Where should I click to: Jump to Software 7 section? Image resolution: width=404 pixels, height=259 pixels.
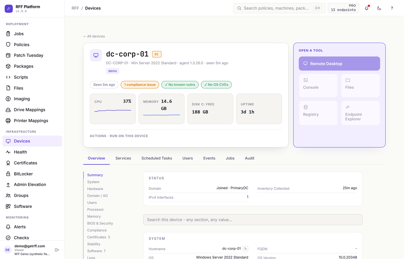96,251
